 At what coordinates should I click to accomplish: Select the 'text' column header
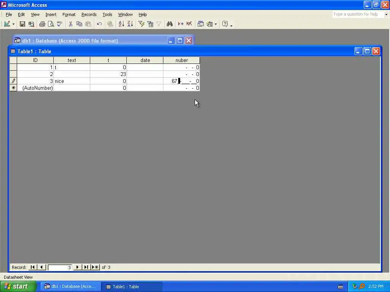tap(72, 60)
